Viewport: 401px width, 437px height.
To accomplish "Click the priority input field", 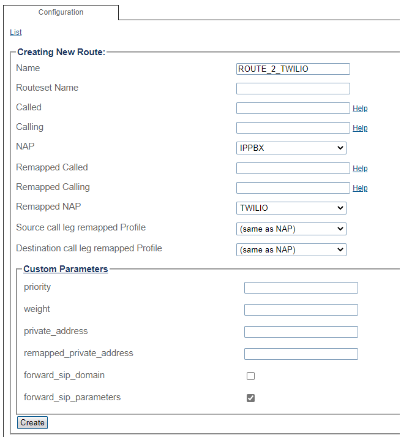I will click(301, 288).
